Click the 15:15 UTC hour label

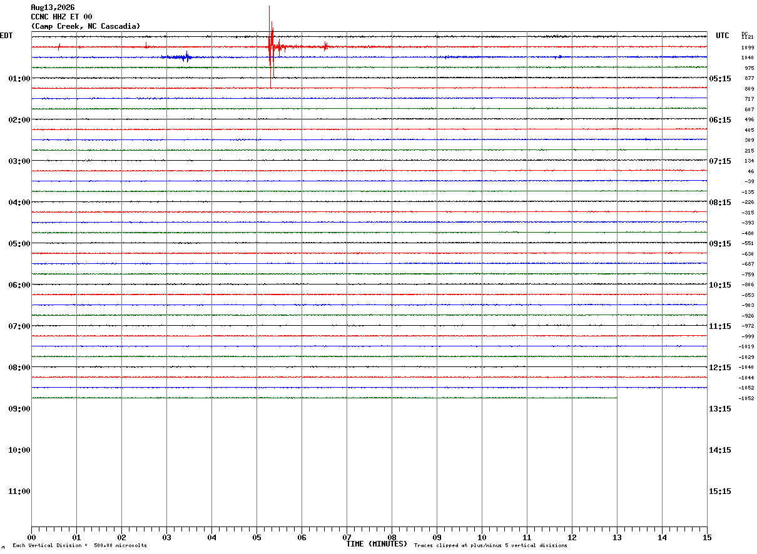[720, 491]
